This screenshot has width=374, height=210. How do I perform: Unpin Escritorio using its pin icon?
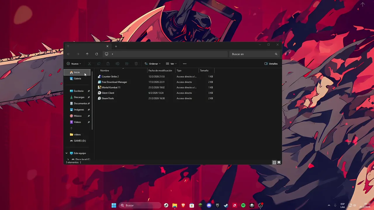89,91
